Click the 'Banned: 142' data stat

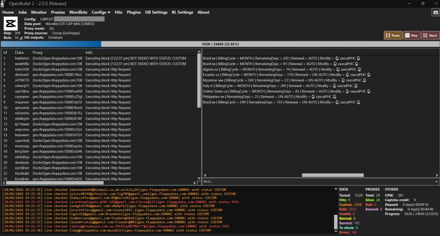(x=349, y=223)
